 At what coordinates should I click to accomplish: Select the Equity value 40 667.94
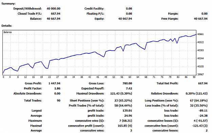[x=125, y=19]
